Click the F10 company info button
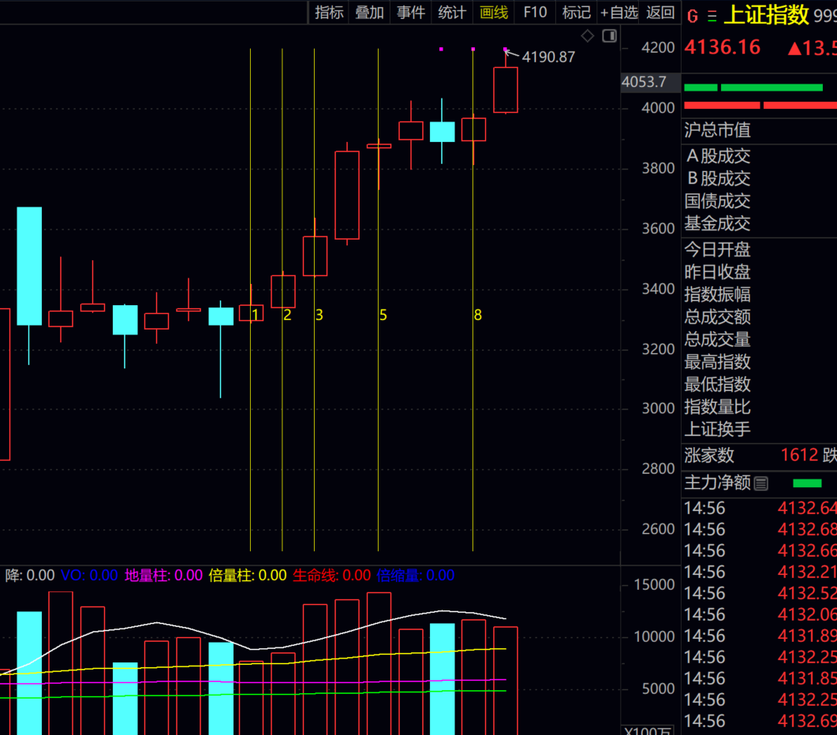 [x=535, y=12]
